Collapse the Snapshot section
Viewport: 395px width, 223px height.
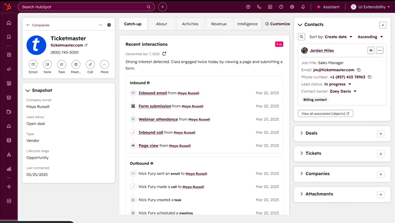click(28, 90)
